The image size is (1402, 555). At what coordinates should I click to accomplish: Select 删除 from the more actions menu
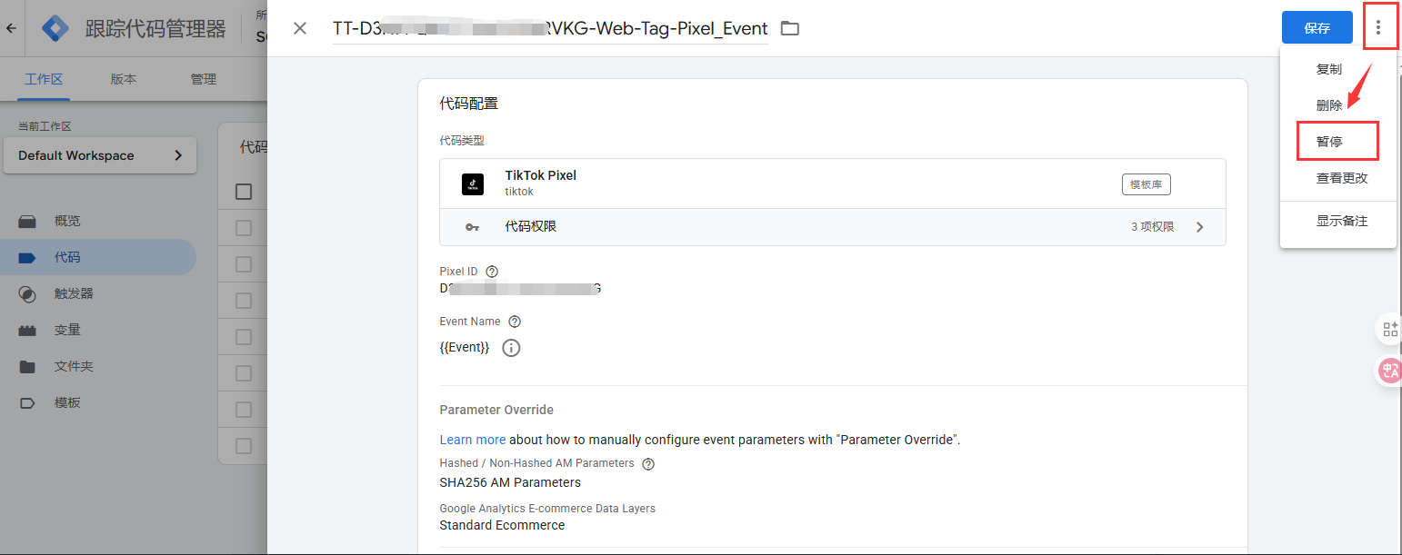coord(1329,105)
